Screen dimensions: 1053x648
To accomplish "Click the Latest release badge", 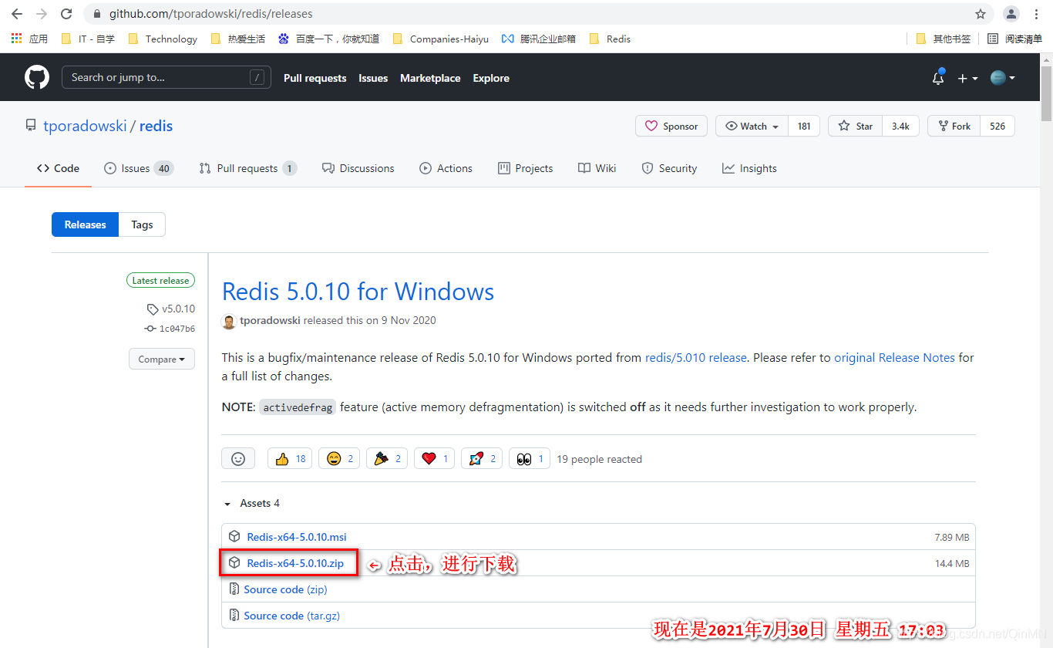I will (x=160, y=281).
